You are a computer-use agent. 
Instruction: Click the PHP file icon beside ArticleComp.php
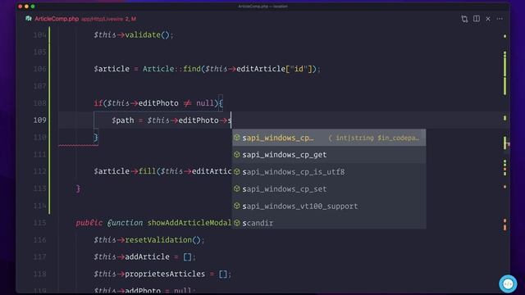(x=29, y=19)
